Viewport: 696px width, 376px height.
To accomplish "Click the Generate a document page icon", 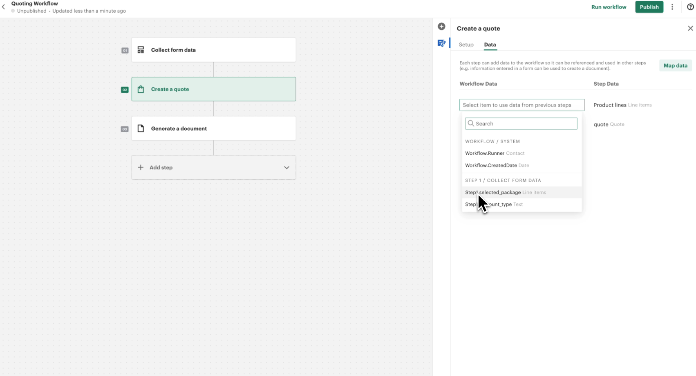I will pos(141,128).
